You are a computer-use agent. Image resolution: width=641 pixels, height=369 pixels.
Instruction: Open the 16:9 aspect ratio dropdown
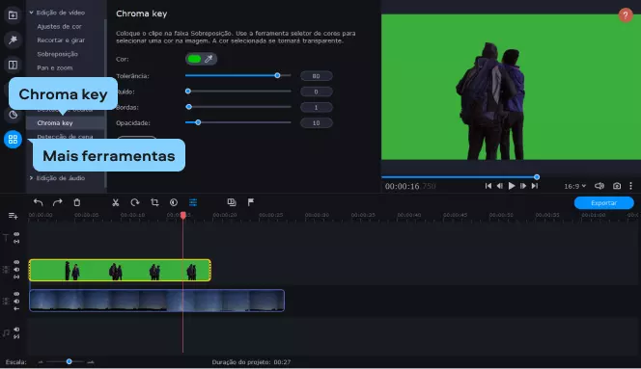tap(574, 186)
